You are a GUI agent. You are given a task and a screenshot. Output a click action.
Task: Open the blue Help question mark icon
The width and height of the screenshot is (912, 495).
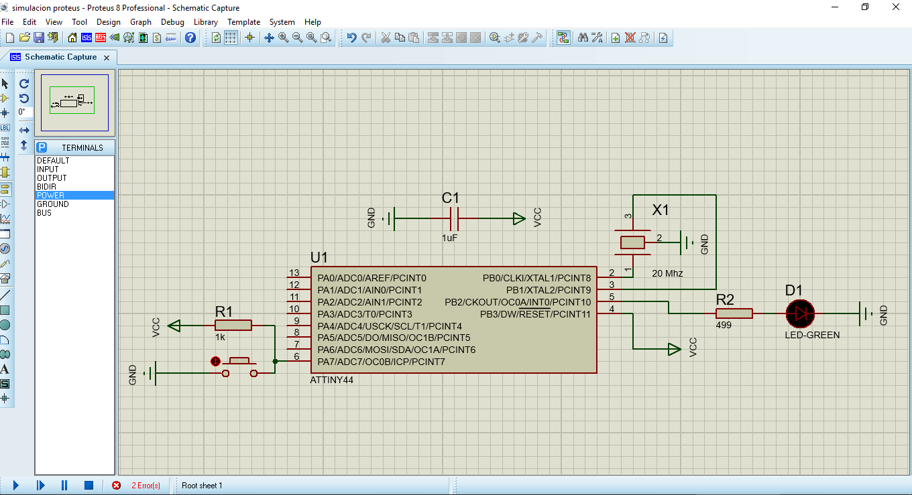pyautogui.click(x=190, y=38)
